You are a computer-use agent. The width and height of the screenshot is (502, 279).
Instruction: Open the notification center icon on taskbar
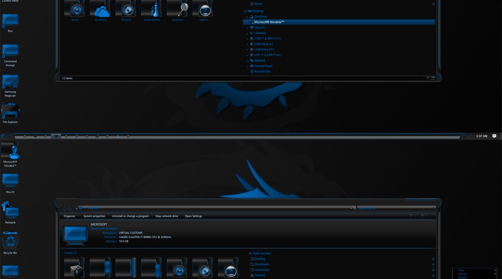point(494,136)
